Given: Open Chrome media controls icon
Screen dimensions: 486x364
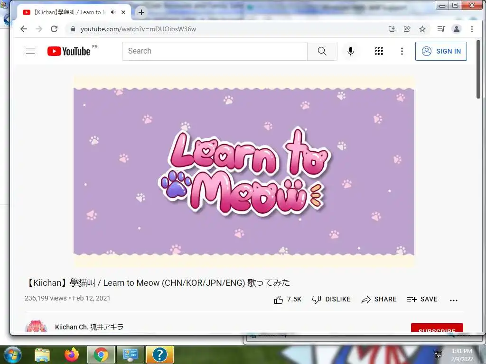Looking at the screenshot, I should click(x=441, y=29).
